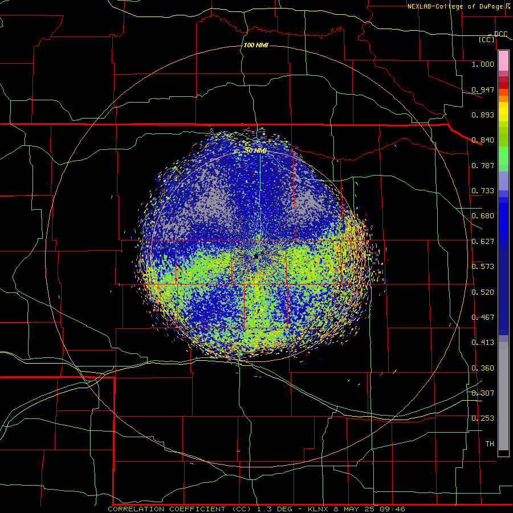The width and height of the screenshot is (513, 513).
Task: Select the 0.360 legend value
Action: point(483,368)
